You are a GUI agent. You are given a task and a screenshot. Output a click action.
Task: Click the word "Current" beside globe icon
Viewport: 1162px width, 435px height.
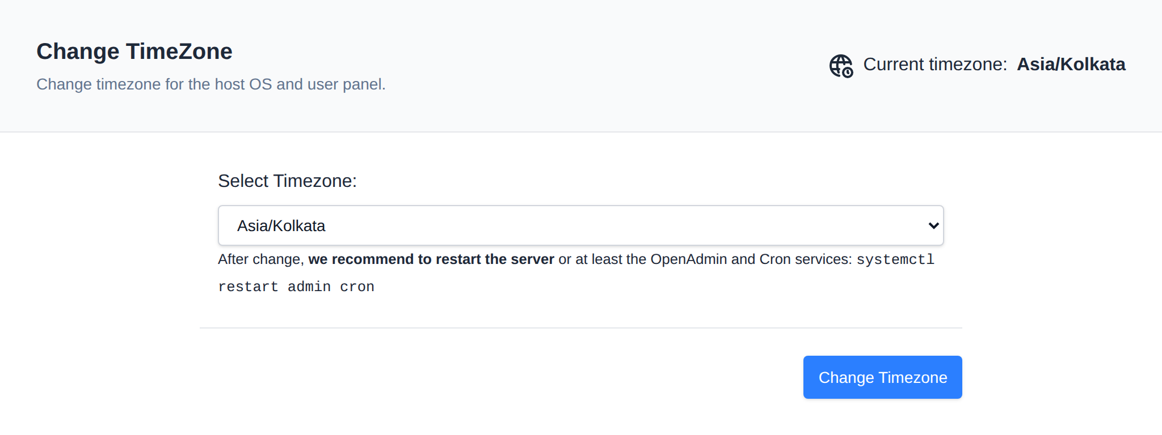point(894,65)
